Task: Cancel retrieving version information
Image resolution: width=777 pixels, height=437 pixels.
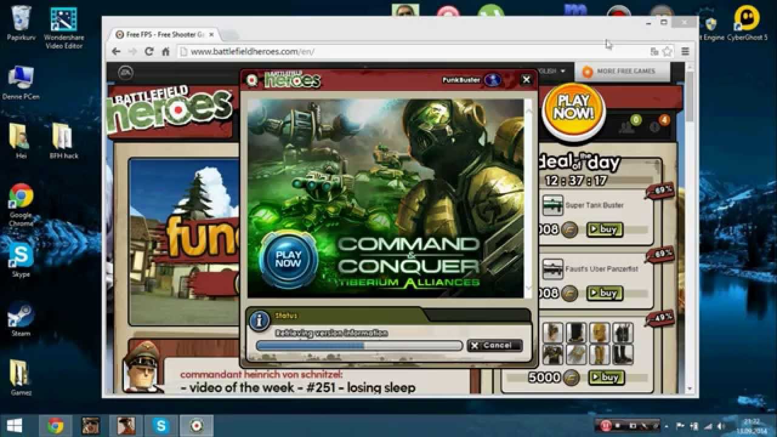Action: 495,345
